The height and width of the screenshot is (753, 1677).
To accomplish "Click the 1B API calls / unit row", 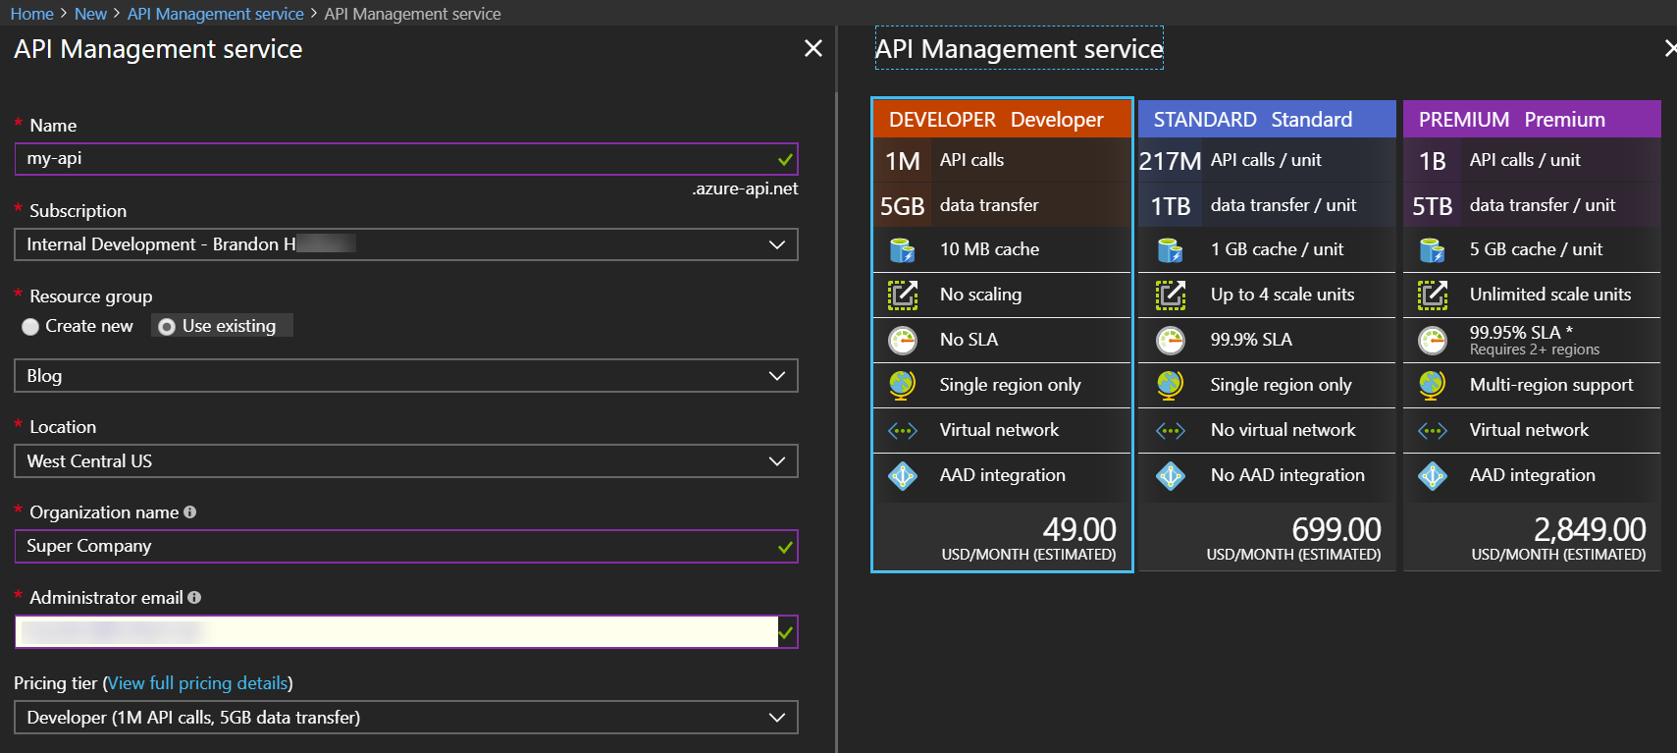I will (1532, 160).
